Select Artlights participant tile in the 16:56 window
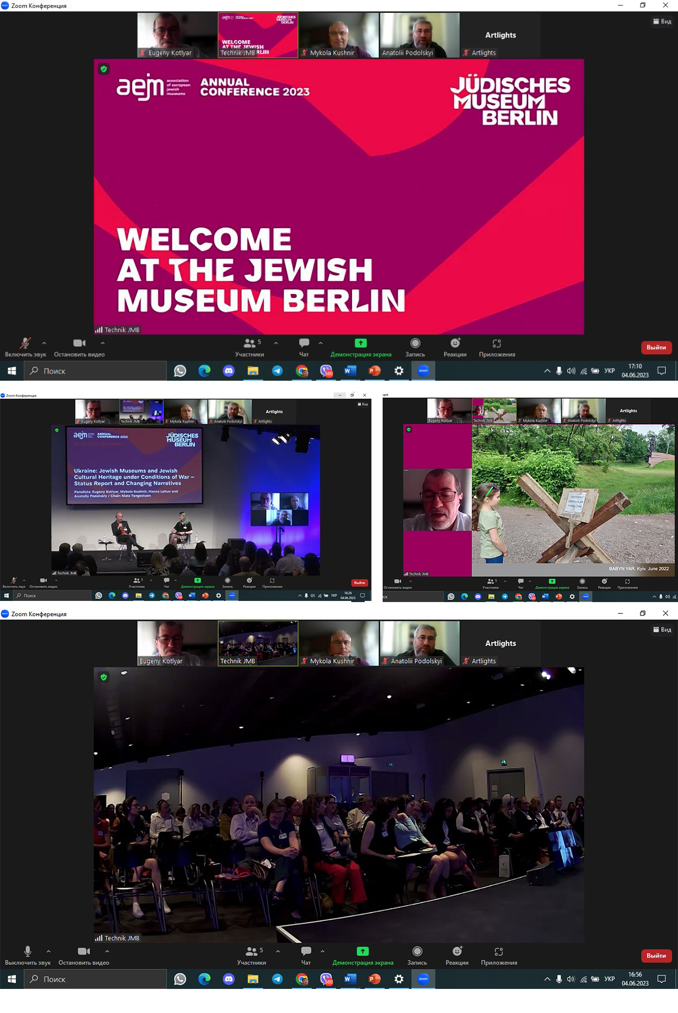The height and width of the screenshot is (1013, 678). pyautogui.click(x=501, y=643)
